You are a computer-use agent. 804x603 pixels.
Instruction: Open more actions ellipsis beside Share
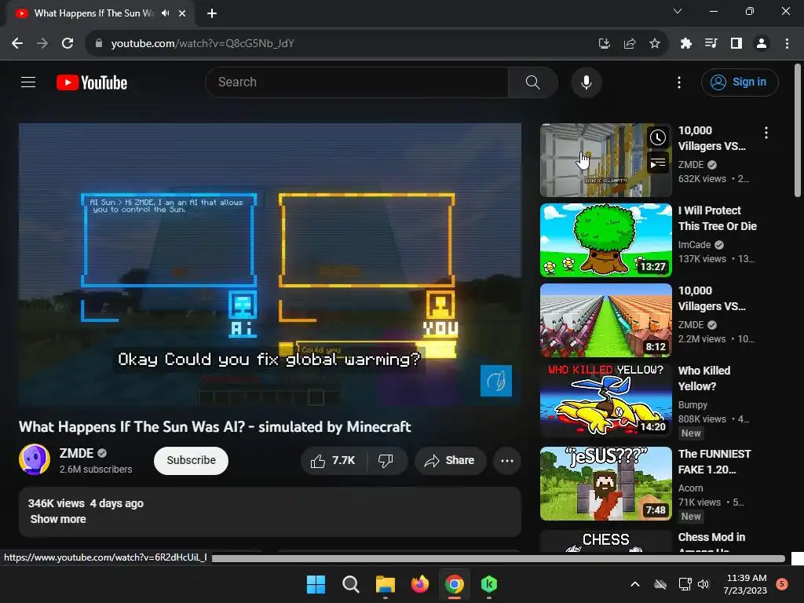(x=507, y=460)
